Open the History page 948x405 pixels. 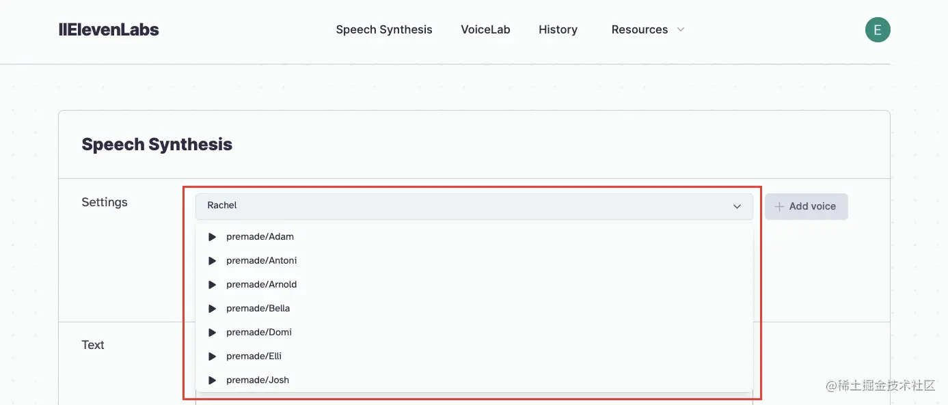558,30
